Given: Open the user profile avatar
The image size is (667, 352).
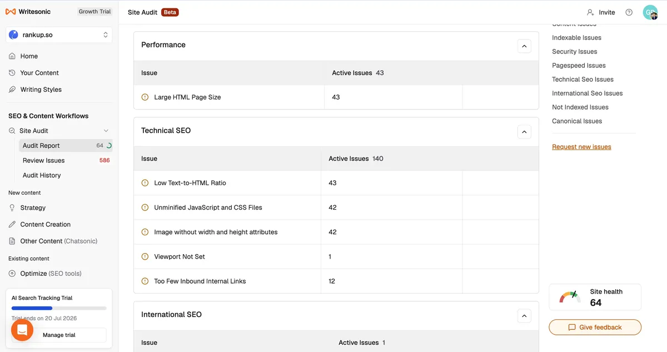Looking at the screenshot, I should 650,12.
